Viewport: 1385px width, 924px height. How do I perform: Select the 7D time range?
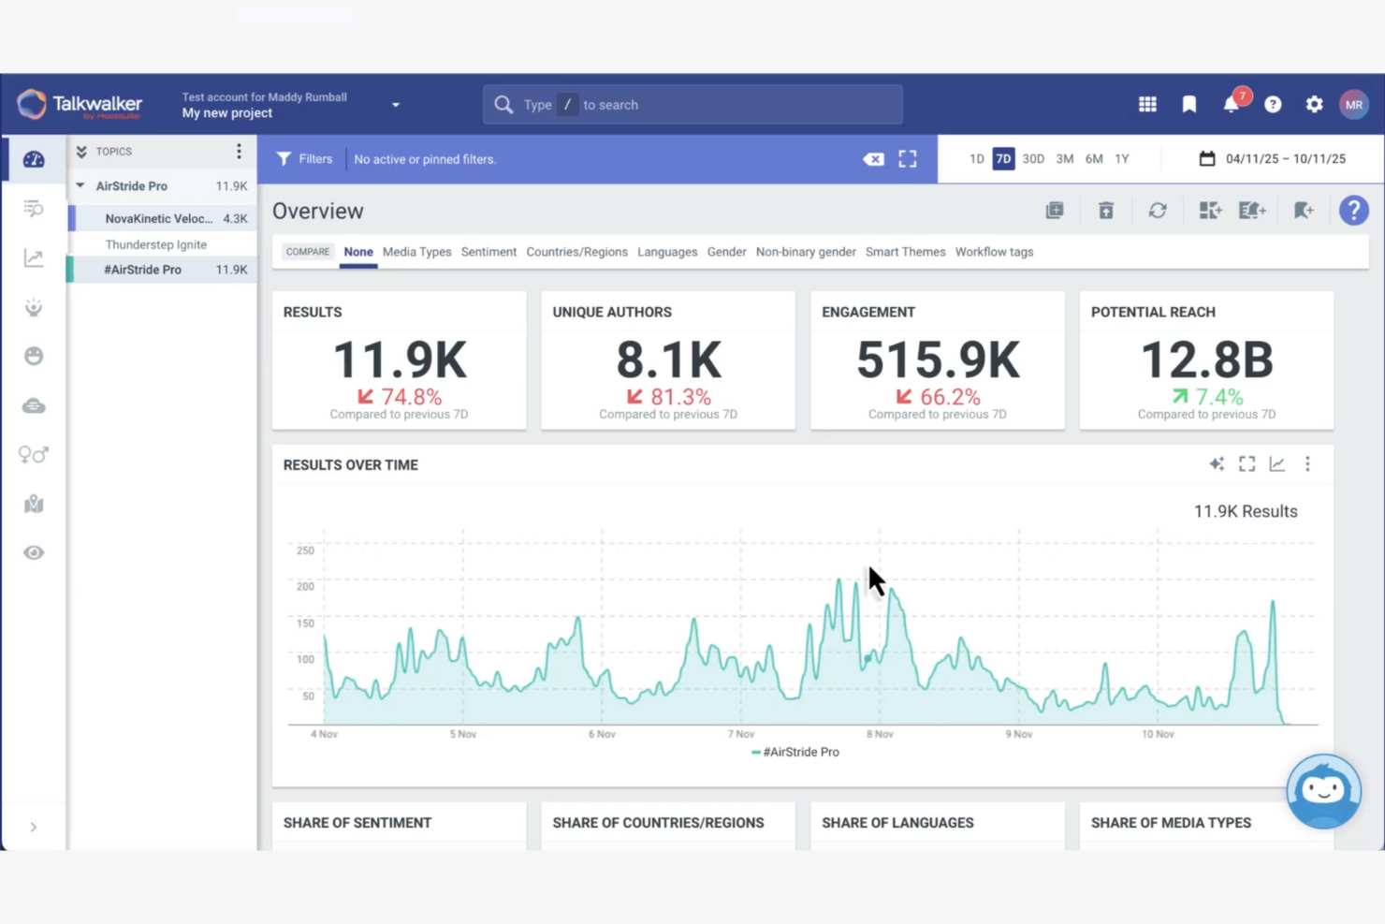(x=1003, y=159)
